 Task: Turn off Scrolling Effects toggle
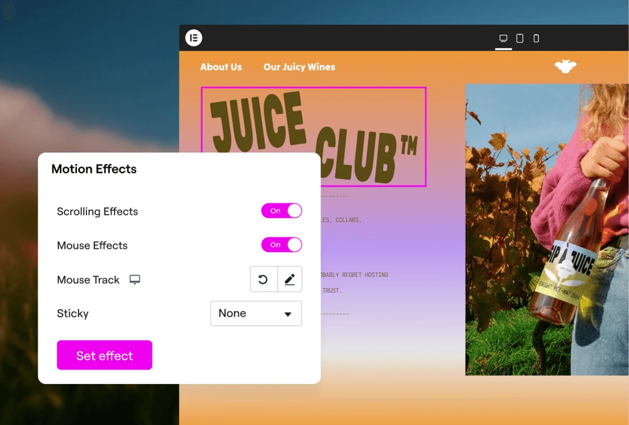tap(281, 211)
